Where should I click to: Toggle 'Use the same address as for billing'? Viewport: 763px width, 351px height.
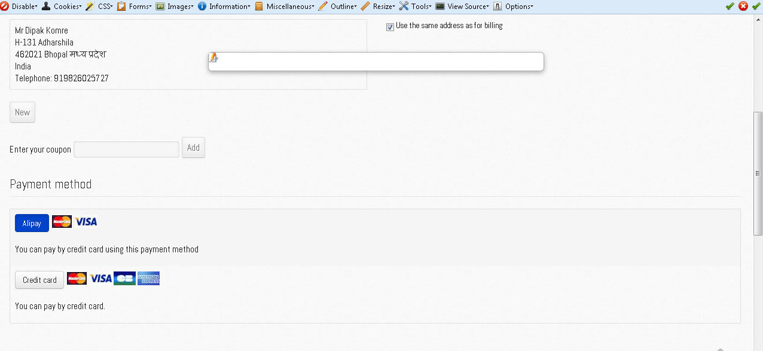coord(390,27)
